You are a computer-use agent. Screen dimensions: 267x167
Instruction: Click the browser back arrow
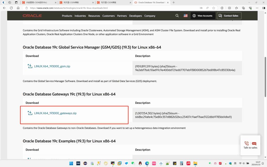tap(4, 8)
